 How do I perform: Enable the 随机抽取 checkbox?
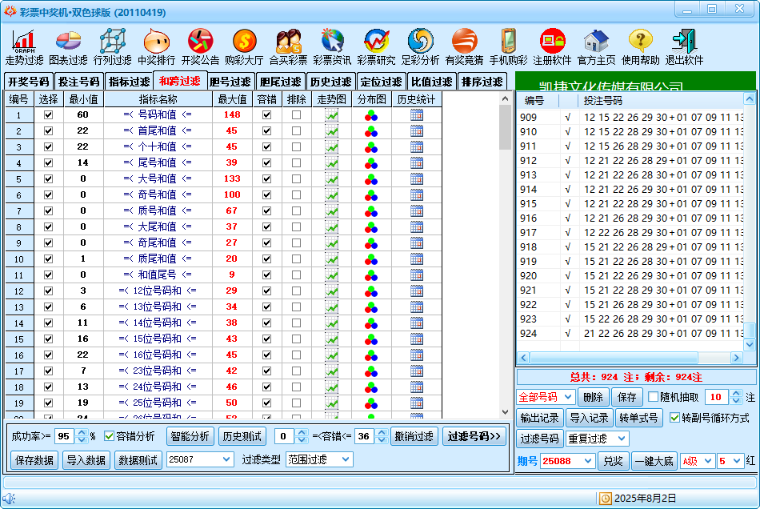pyautogui.click(x=653, y=397)
